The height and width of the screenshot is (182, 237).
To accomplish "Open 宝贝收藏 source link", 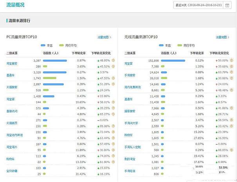I will click(12, 171).
